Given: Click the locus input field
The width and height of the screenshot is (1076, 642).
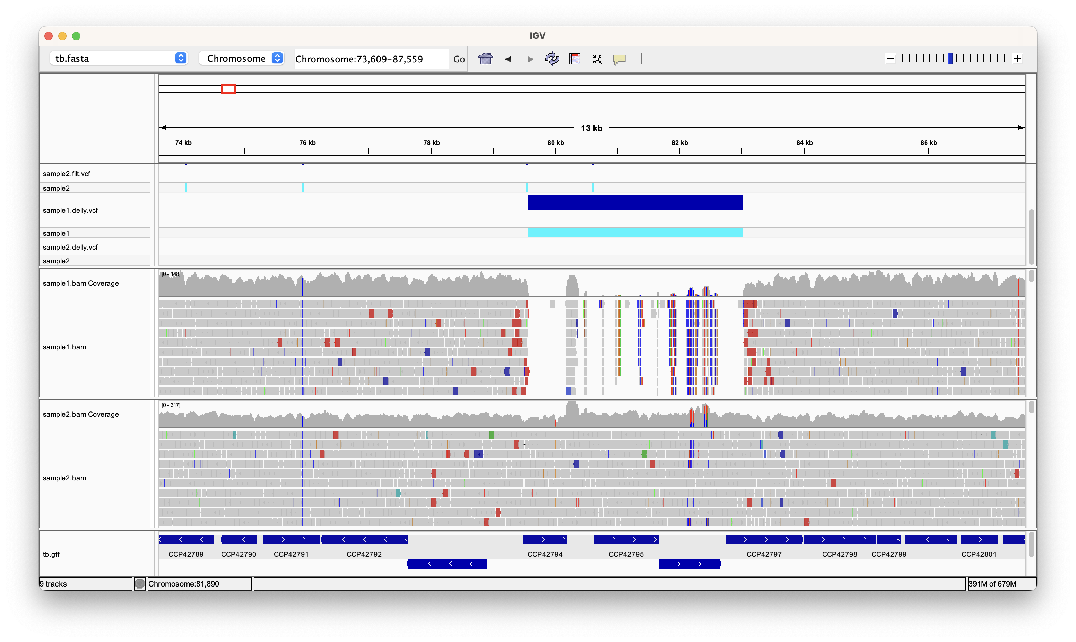Looking at the screenshot, I should (x=371, y=59).
